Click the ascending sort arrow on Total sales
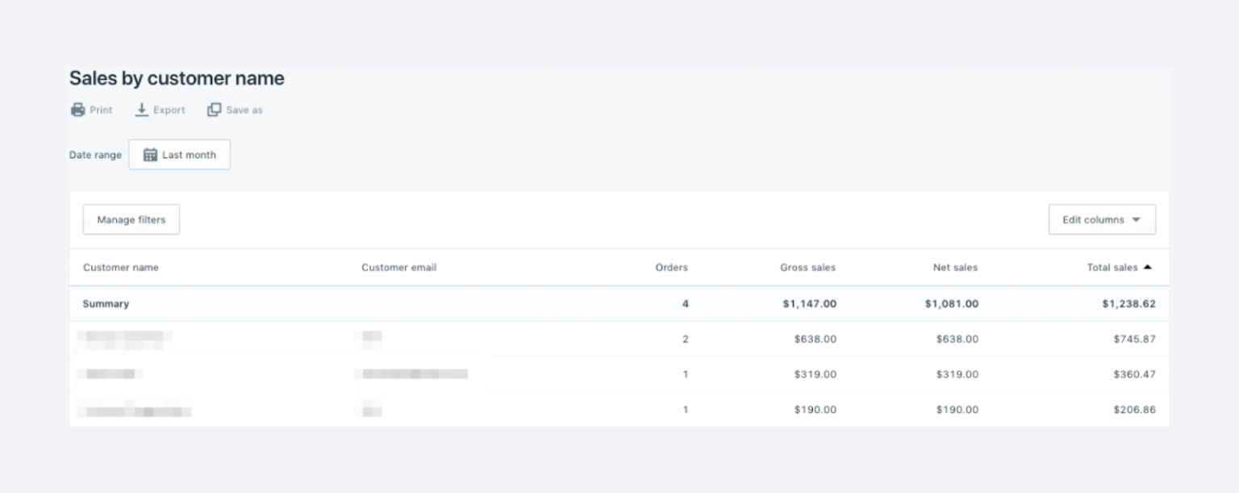Screen dimensions: 1239x493 click(1149, 267)
